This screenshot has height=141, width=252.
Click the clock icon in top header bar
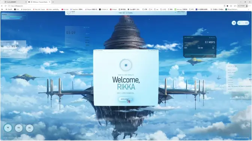[69, 12]
